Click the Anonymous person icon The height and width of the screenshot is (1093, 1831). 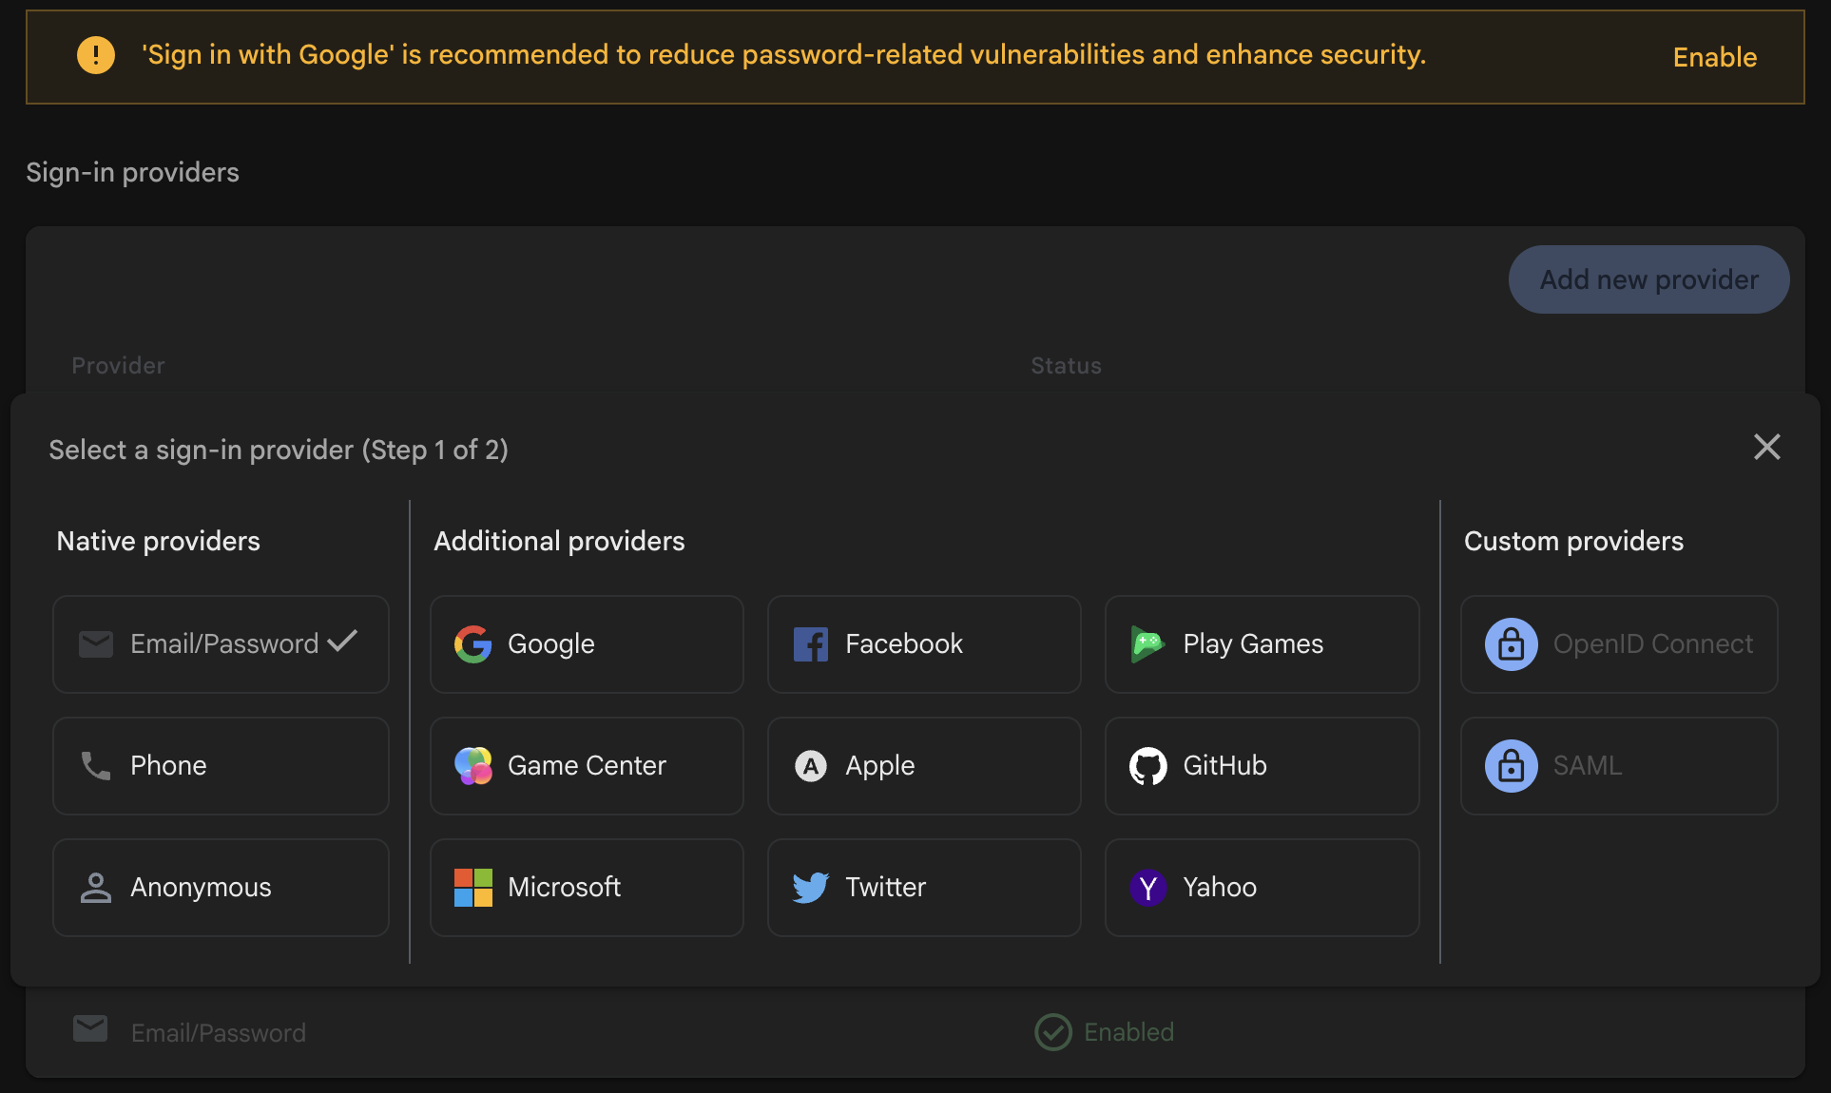(95, 888)
